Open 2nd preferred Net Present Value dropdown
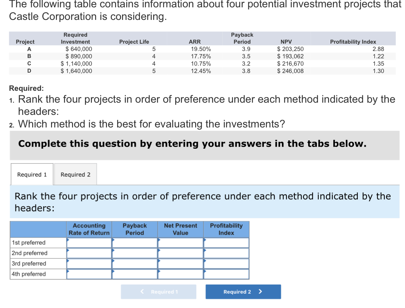Viewport: 405px width, 308px height. tap(180, 253)
